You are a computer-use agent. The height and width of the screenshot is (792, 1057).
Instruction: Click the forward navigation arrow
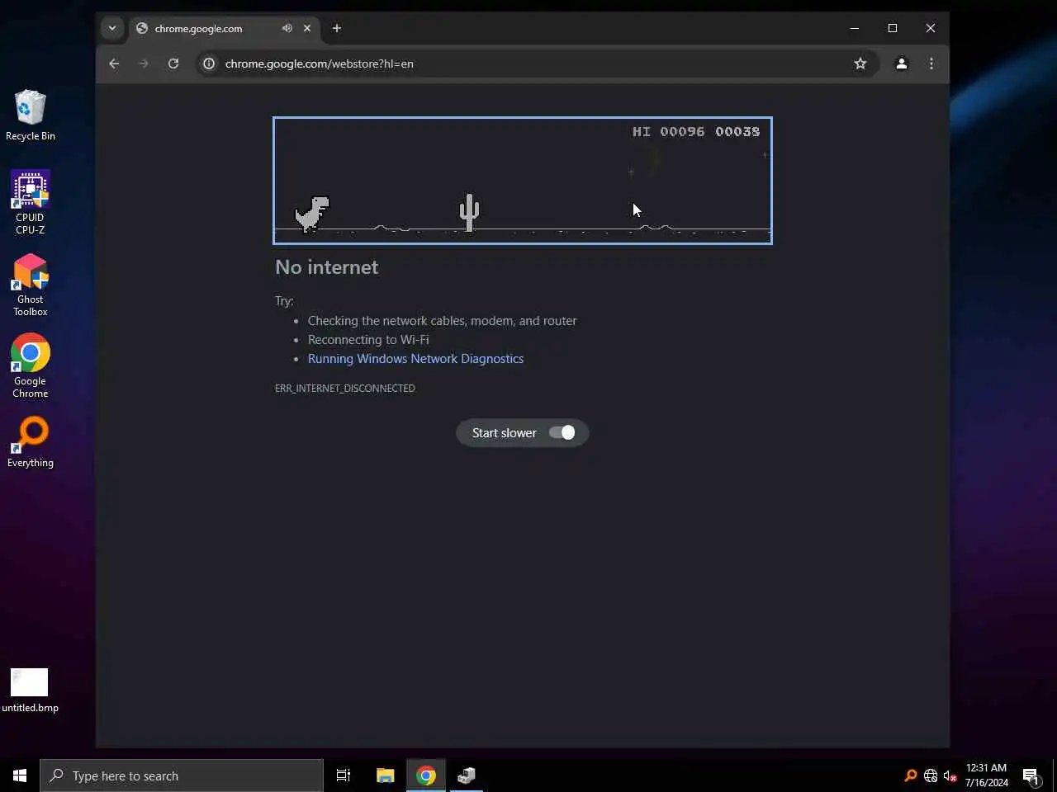tap(144, 64)
